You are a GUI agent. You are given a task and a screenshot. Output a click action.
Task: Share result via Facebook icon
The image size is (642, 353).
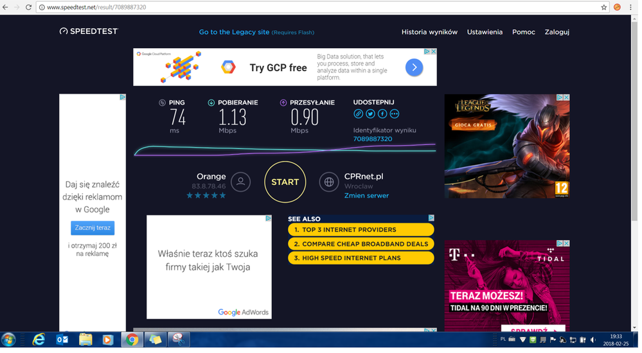[382, 114]
